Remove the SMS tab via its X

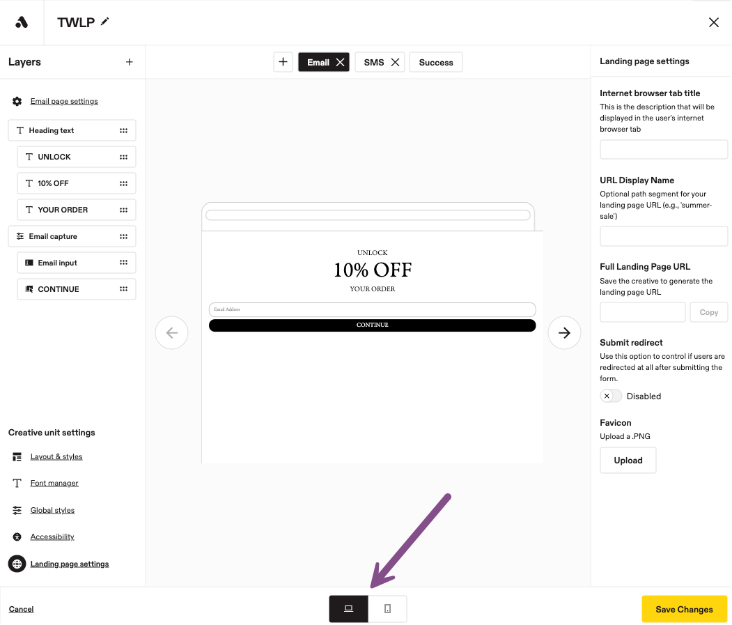coord(395,62)
